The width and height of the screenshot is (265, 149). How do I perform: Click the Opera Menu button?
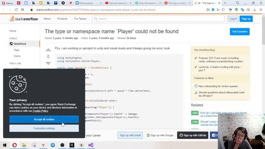[x=7, y=3]
